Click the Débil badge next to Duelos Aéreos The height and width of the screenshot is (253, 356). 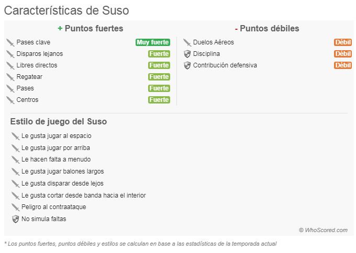(x=343, y=42)
